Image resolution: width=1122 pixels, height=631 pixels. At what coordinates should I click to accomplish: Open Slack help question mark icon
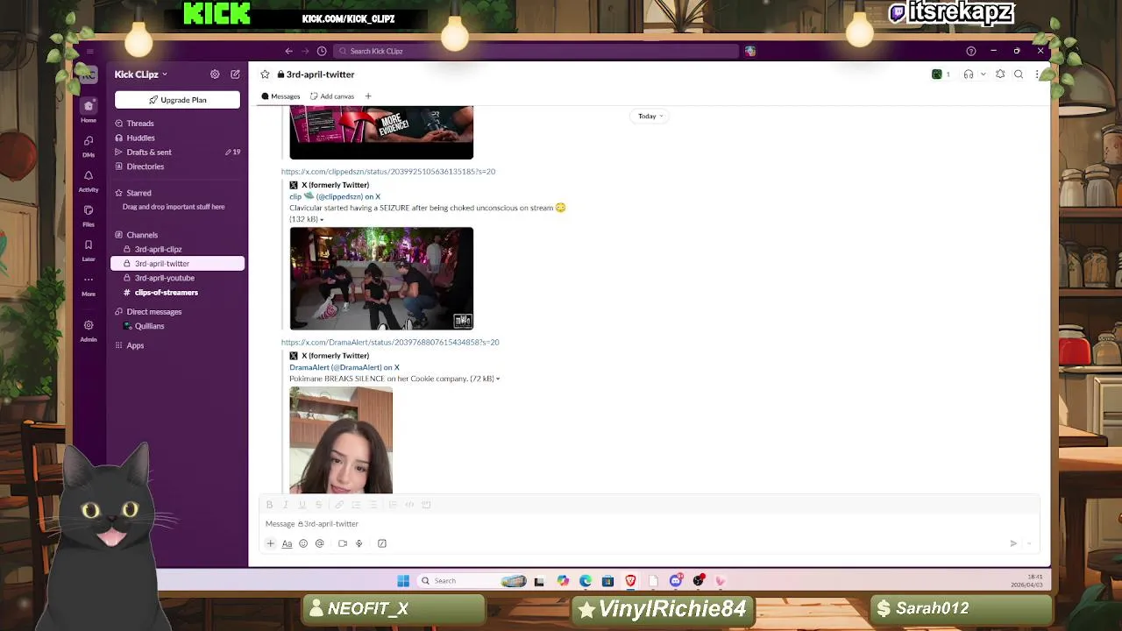click(970, 51)
